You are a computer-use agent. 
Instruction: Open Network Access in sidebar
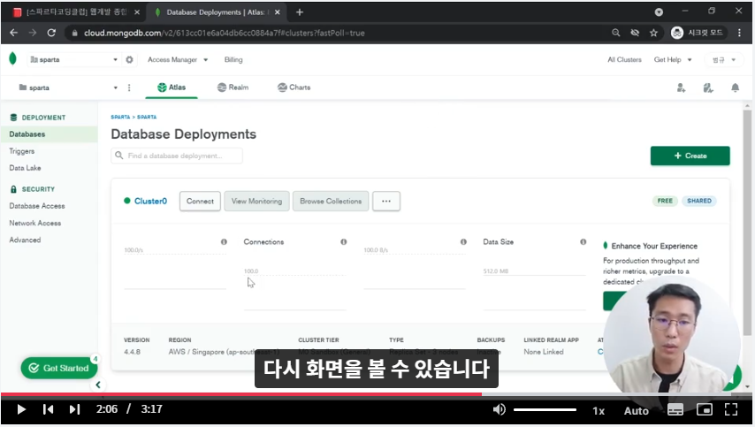(x=35, y=224)
